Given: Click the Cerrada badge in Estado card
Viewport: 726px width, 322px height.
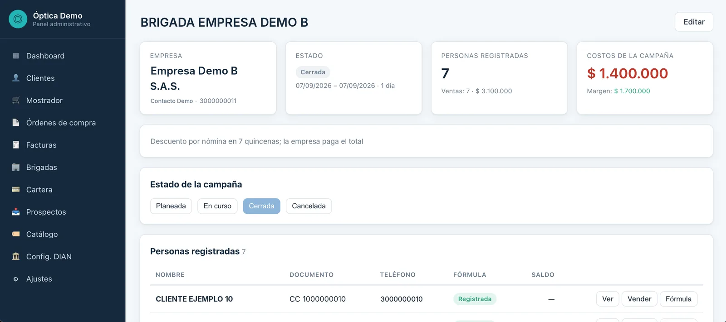Looking at the screenshot, I should pos(313,72).
